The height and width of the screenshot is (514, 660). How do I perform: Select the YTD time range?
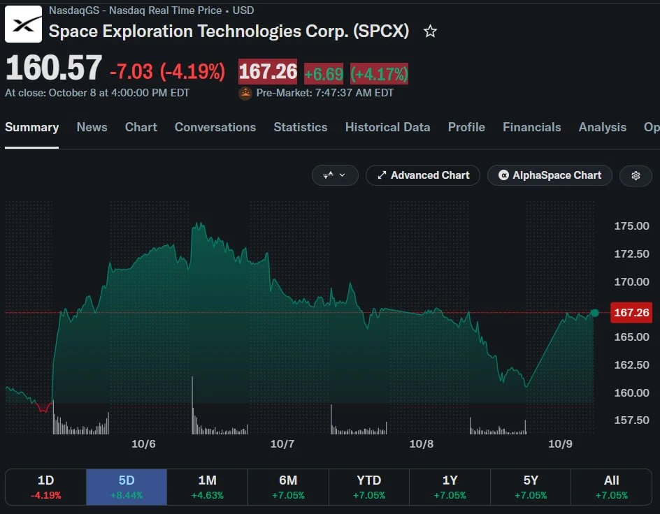point(369,487)
